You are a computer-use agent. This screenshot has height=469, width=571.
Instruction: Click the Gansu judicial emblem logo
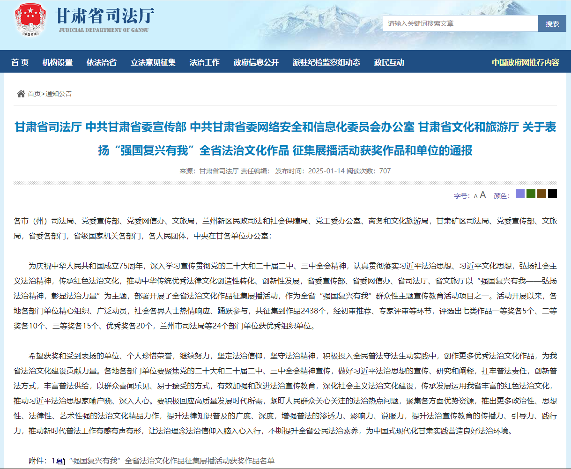pos(31,20)
